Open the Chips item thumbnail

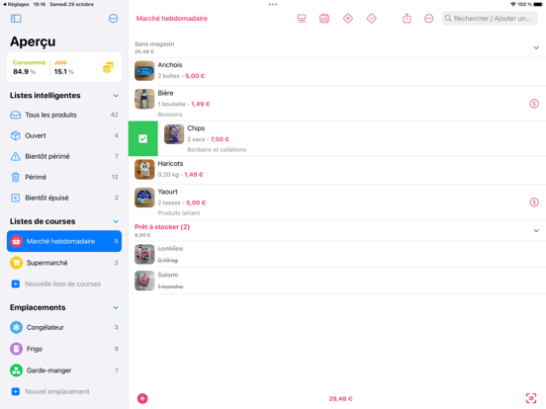click(174, 134)
